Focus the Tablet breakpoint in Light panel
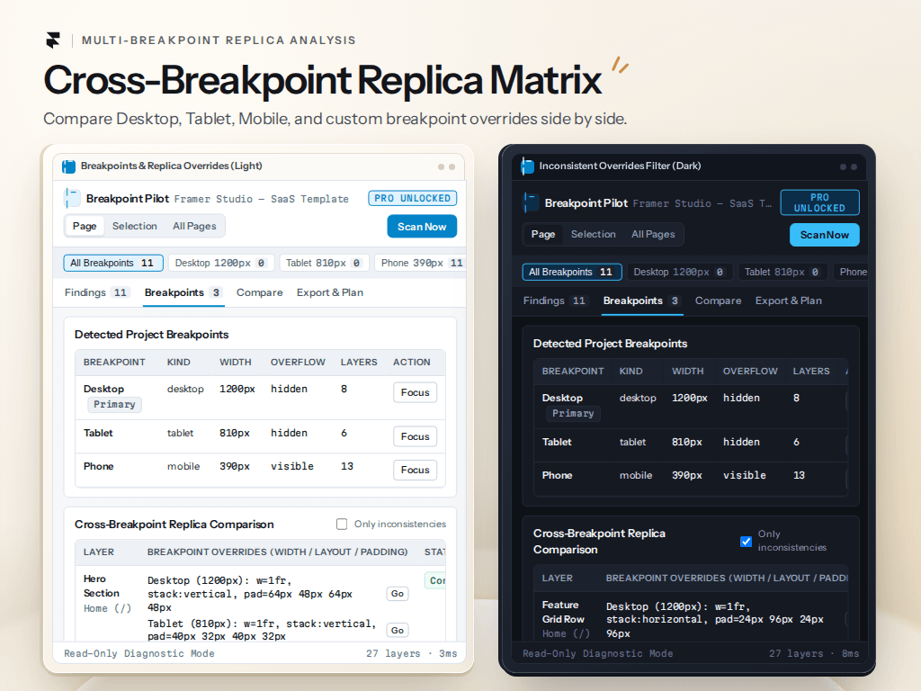The width and height of the screenshot is (921, 691). 415,436
